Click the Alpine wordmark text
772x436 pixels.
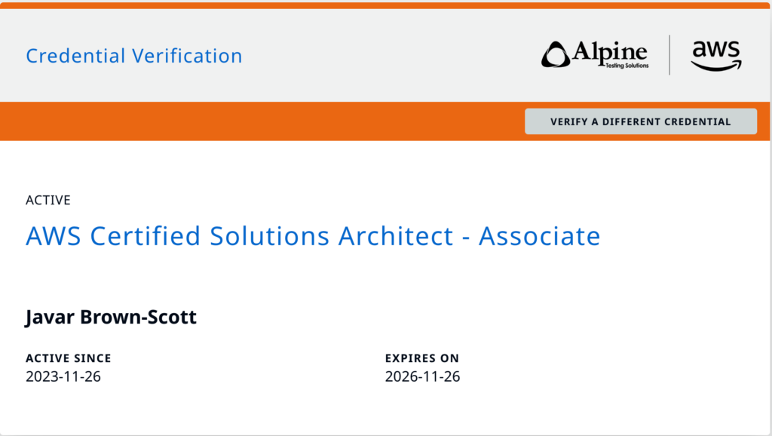(x=609, y=51)
